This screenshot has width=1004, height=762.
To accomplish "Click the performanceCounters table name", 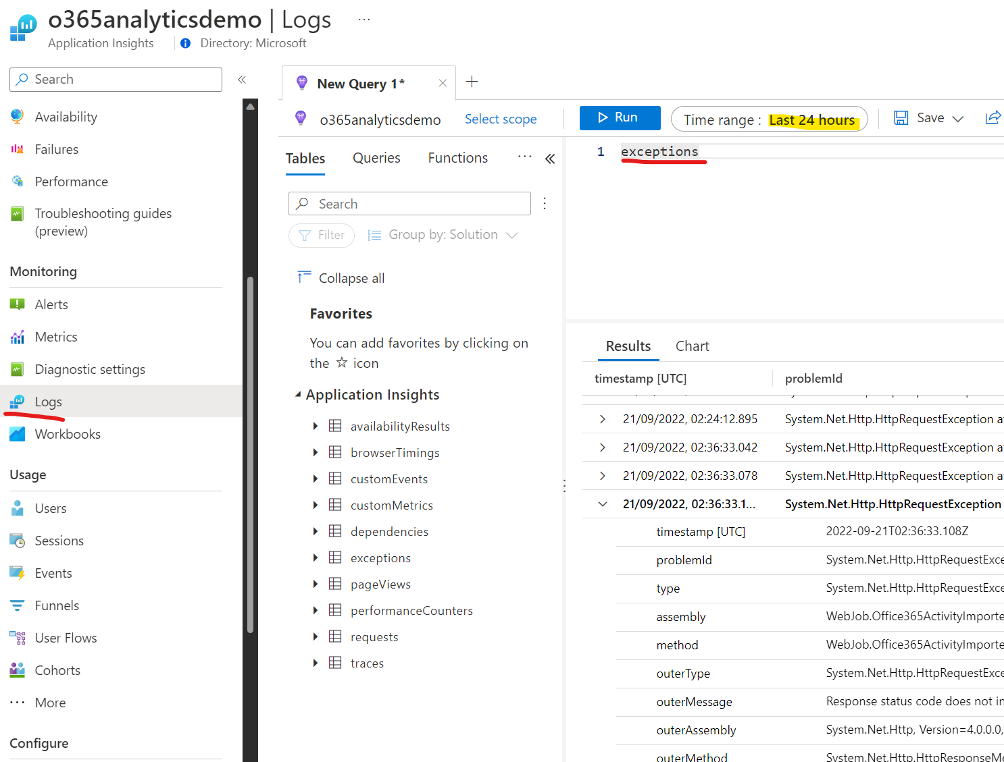I will 411,611.
